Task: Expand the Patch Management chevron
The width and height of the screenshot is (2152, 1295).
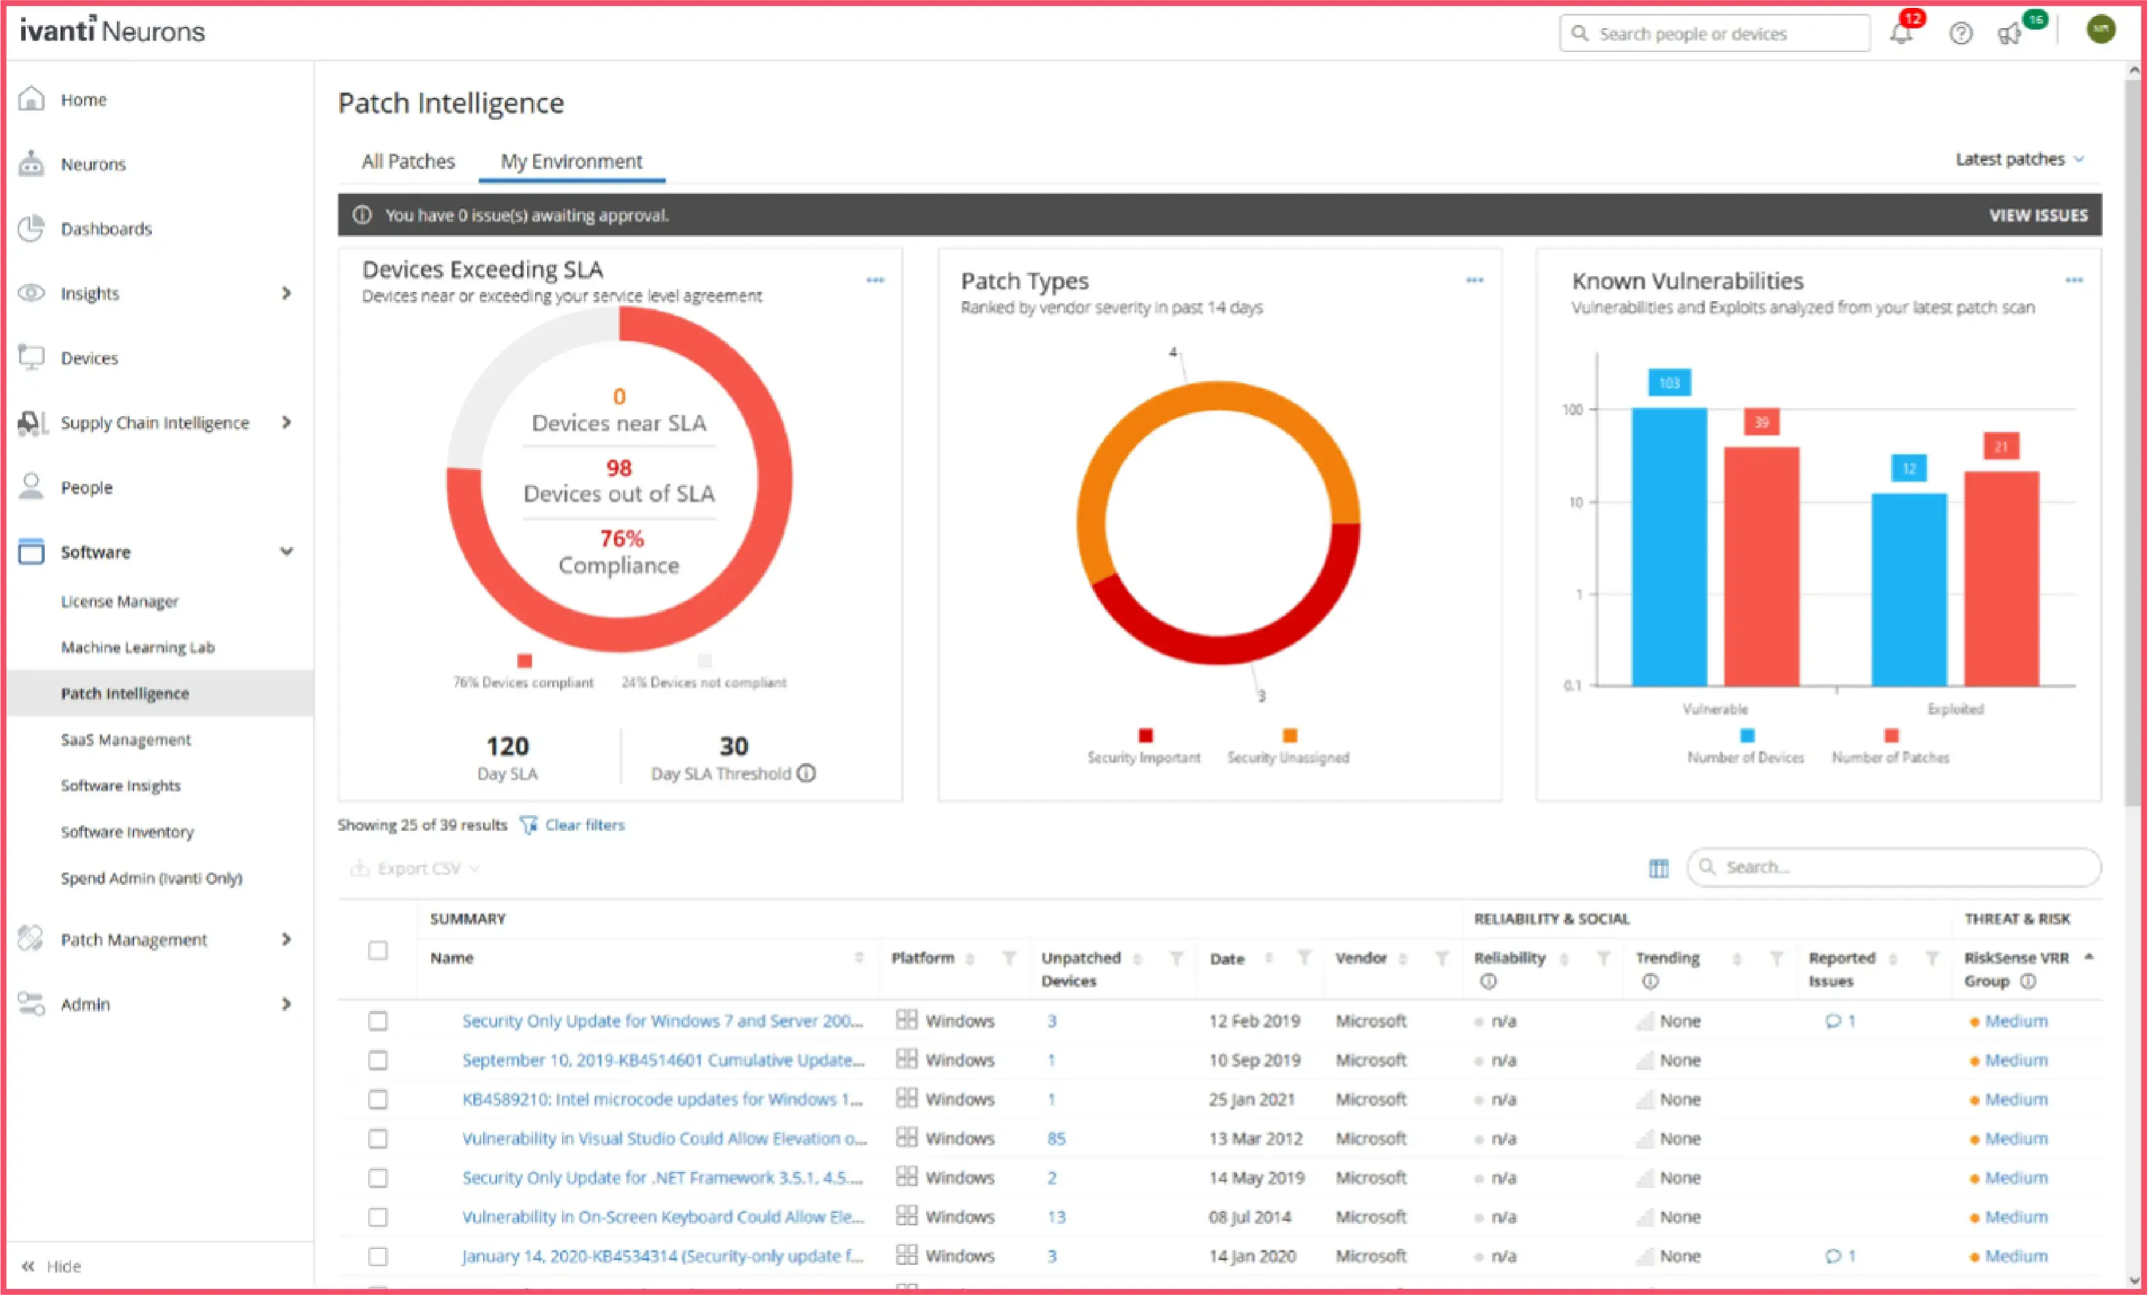Action: (286, 939)
